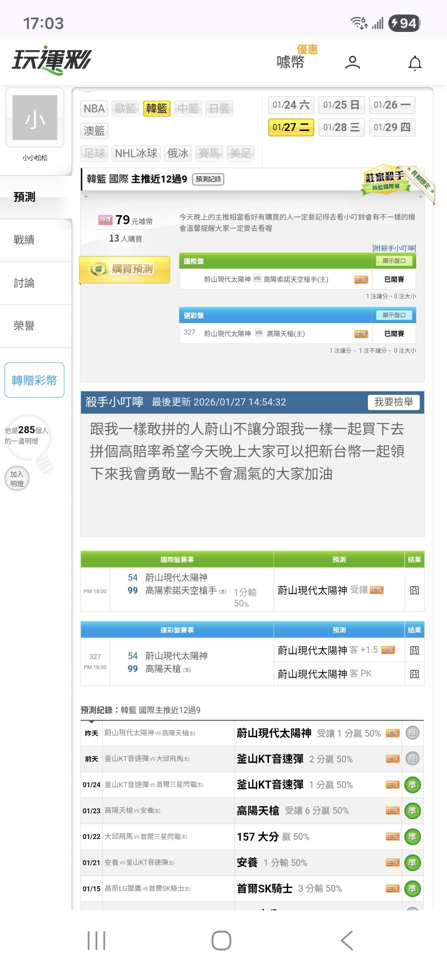Tap the 加入明燈 button
The height and width of the screenshot is (970, 447).
pos(17,479)
